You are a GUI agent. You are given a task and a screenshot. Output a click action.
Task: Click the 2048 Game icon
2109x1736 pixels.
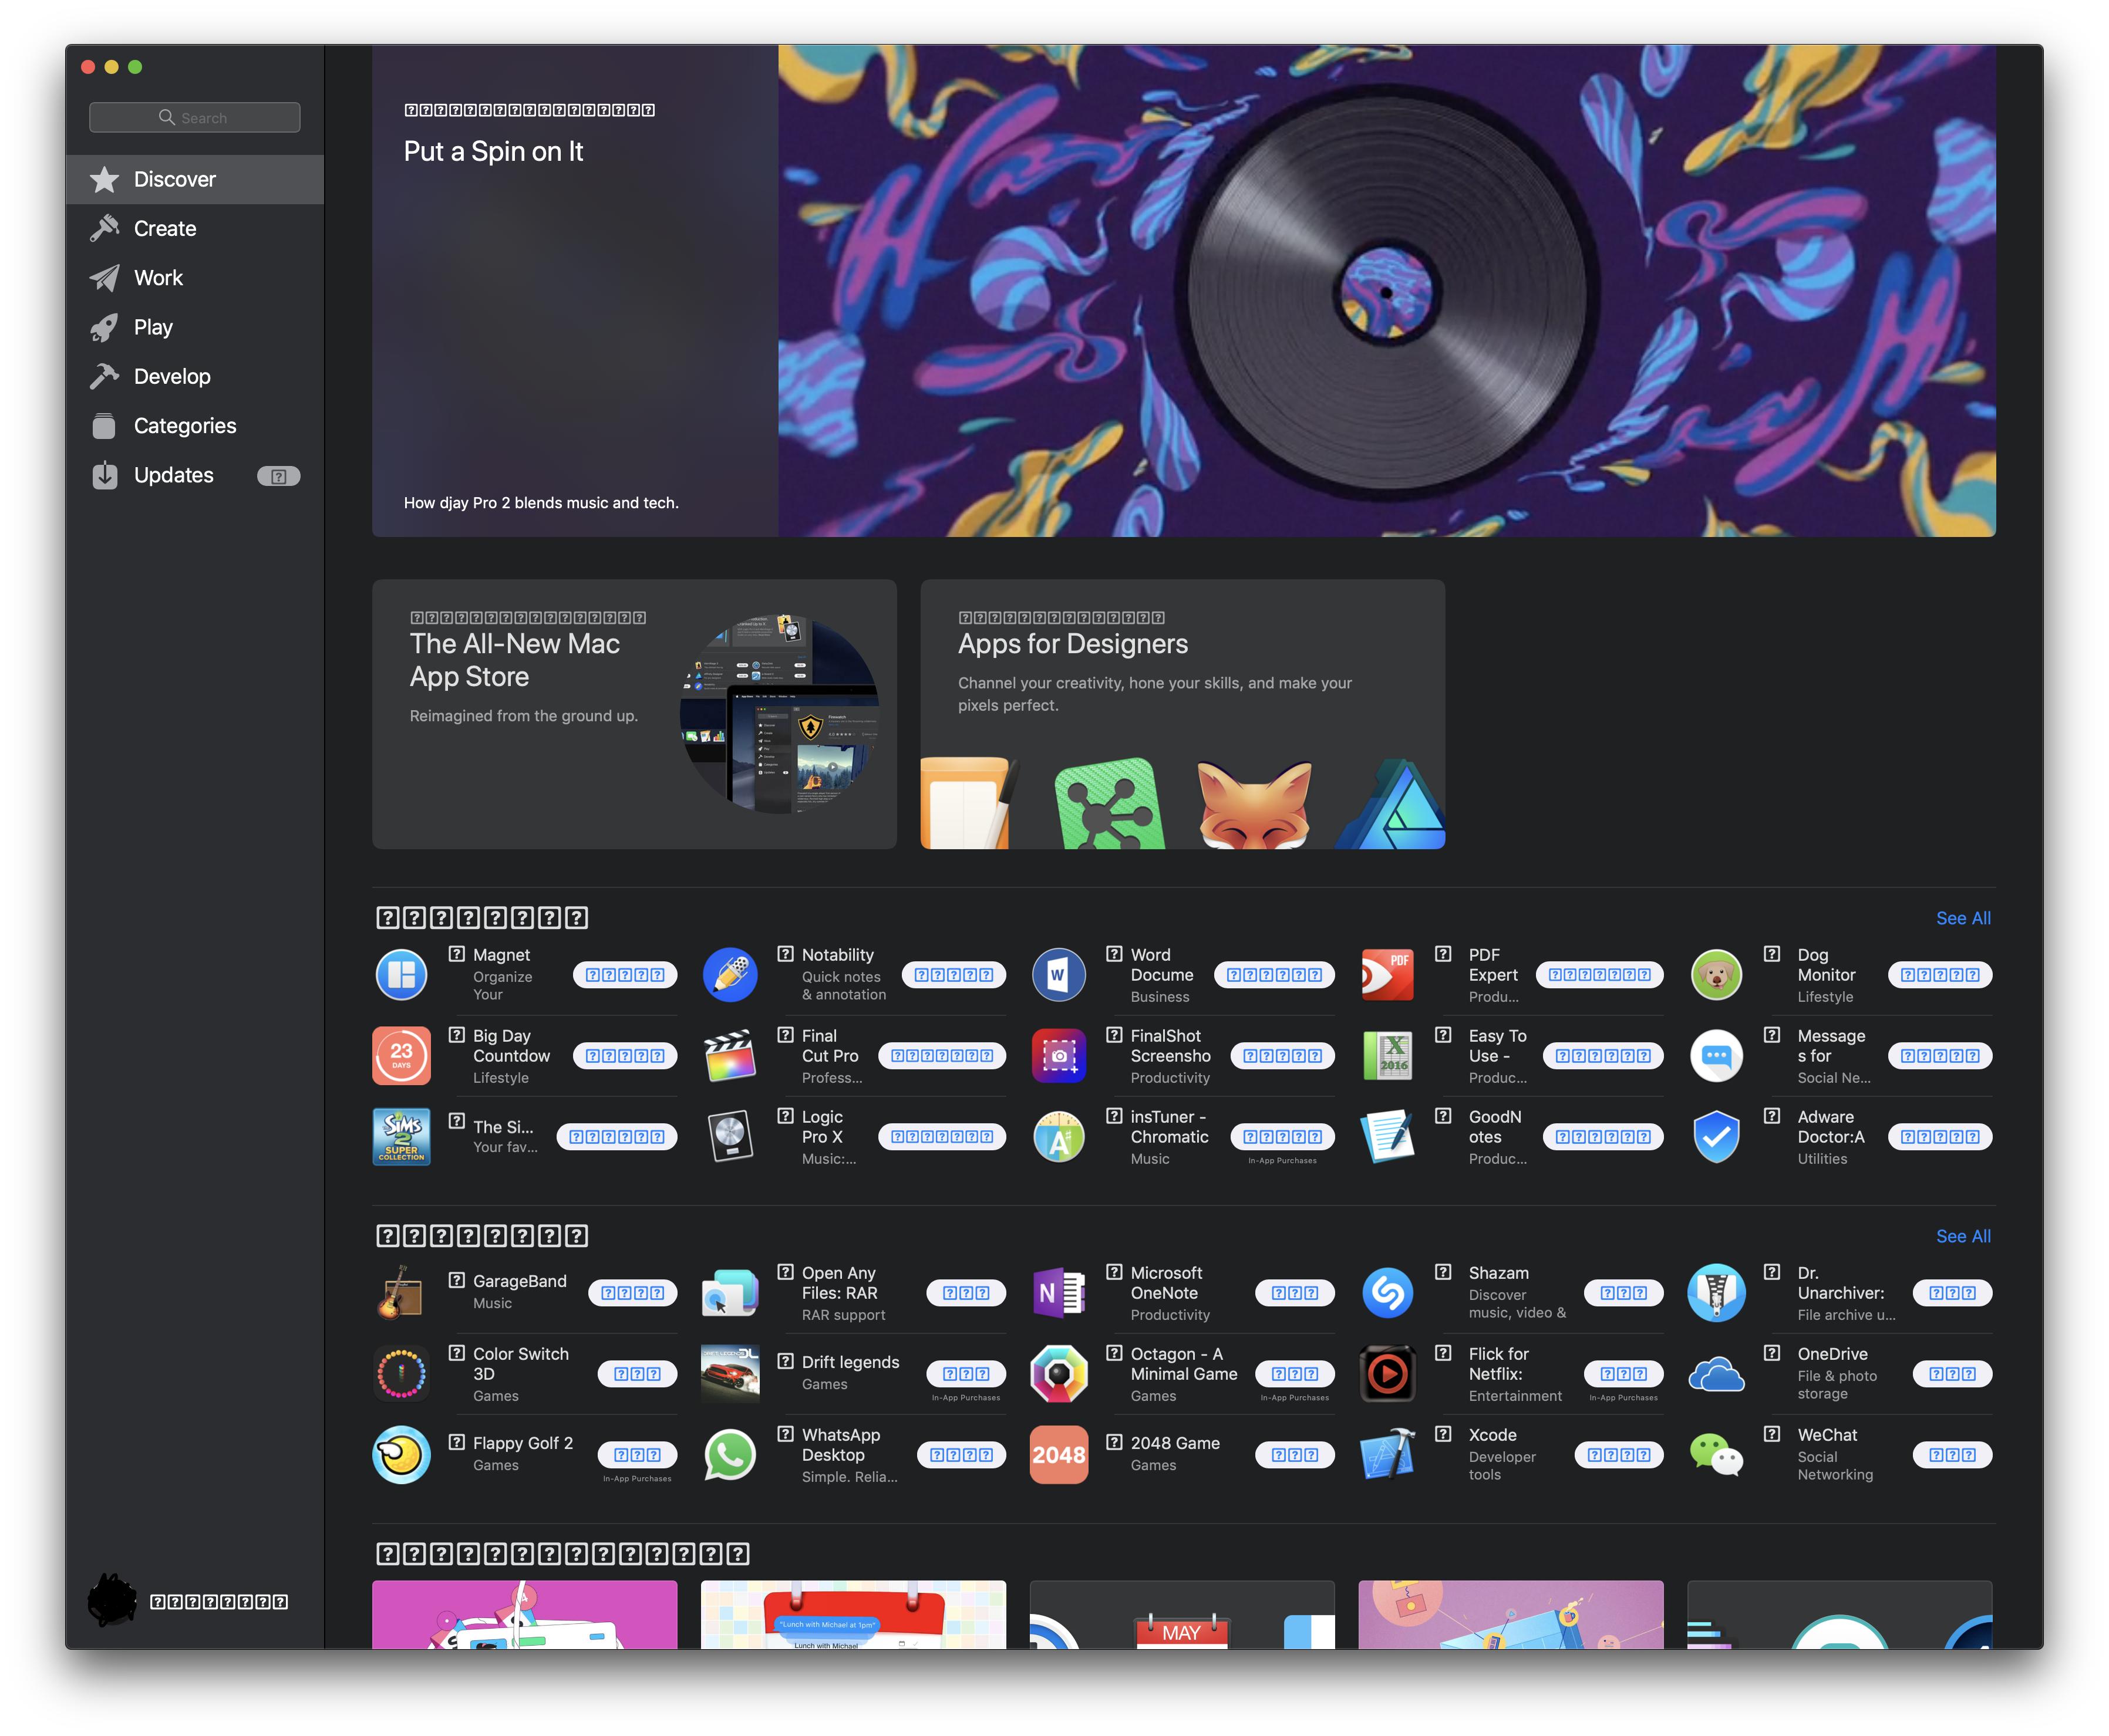tap(1059, 1455)
